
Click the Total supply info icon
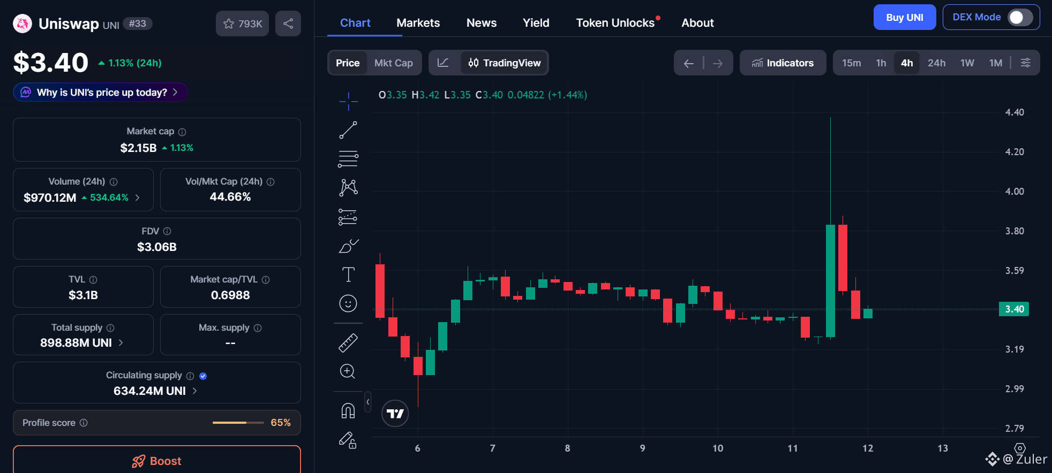[110, 328]
